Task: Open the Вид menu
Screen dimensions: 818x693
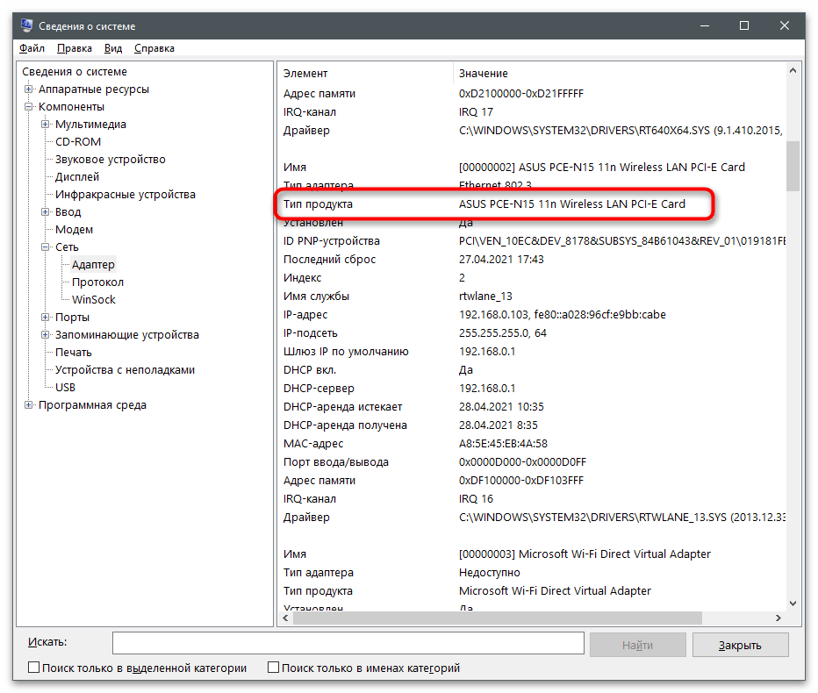Action: point(113,48)
